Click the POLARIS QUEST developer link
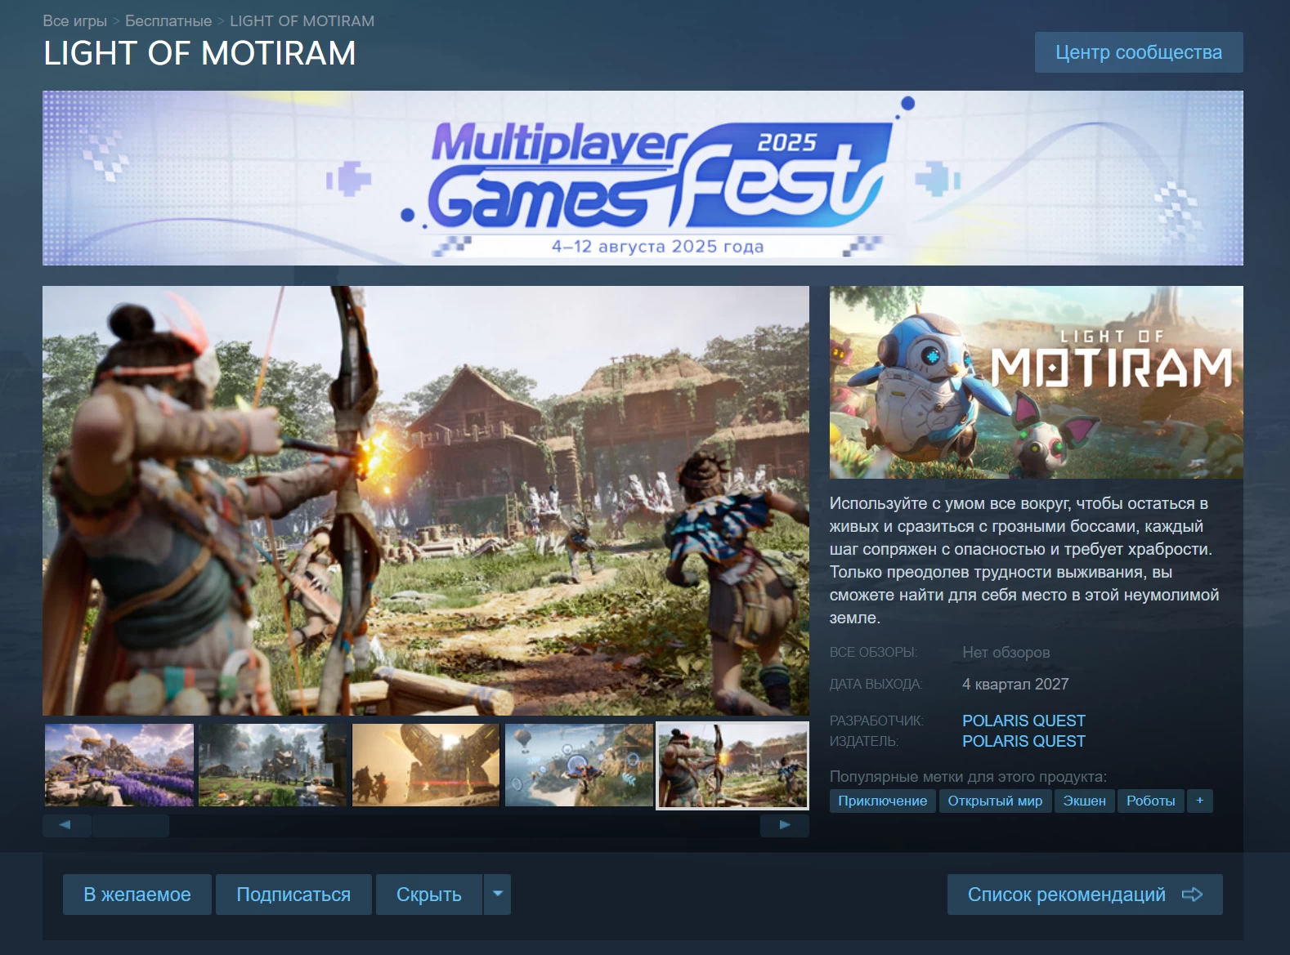This screenshot has height=955, width=1290. click(1023, 721)
